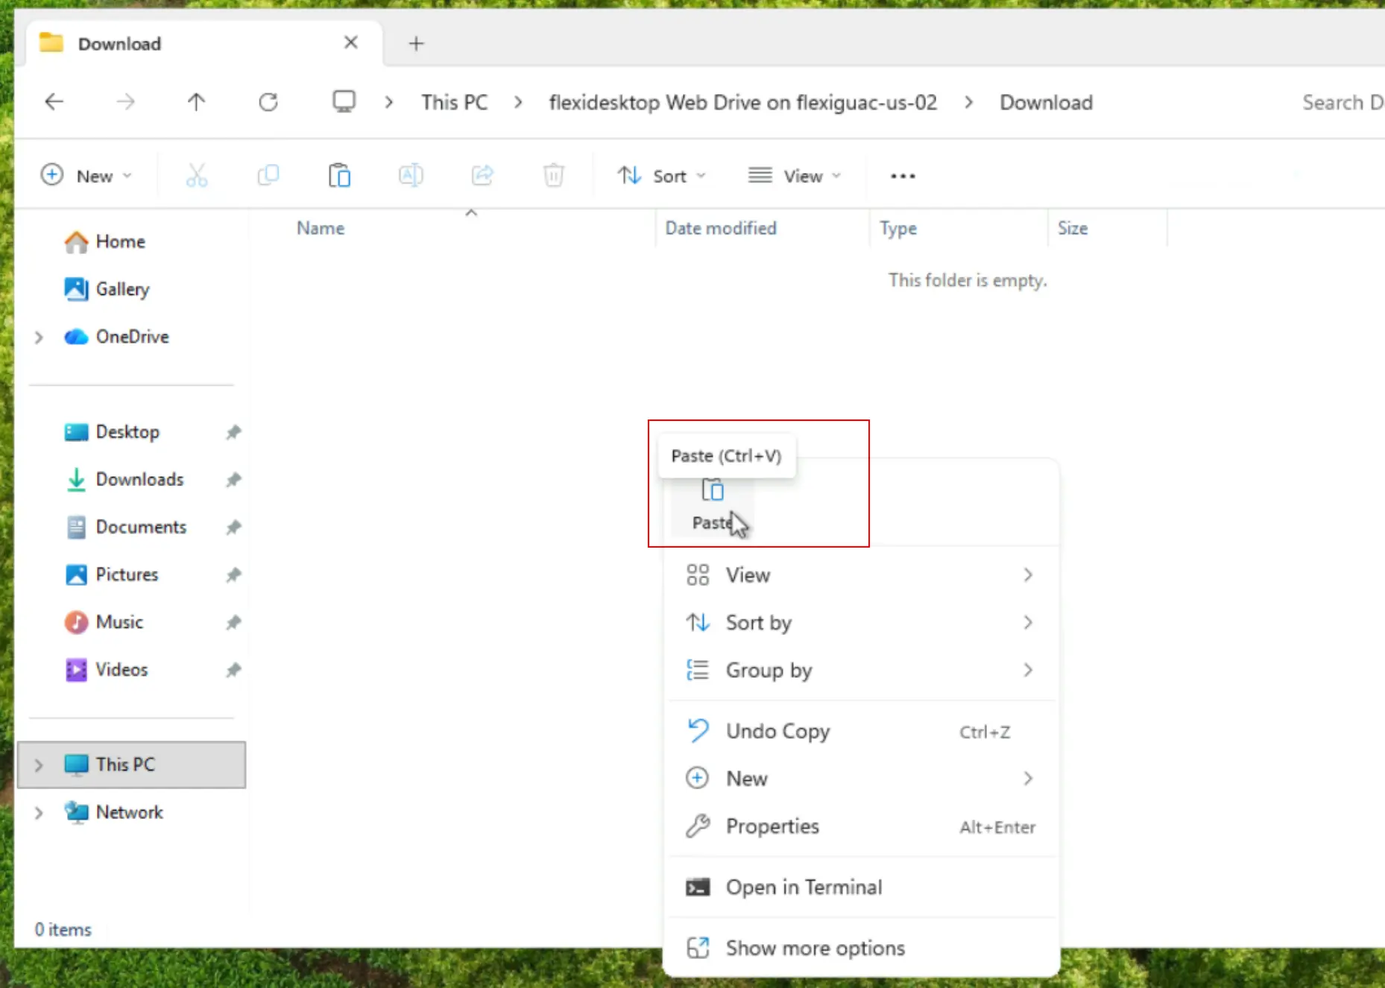Click the Share icon in toolbar
The height and width of the screenshot is (988, 1385).
coord(482,176)
